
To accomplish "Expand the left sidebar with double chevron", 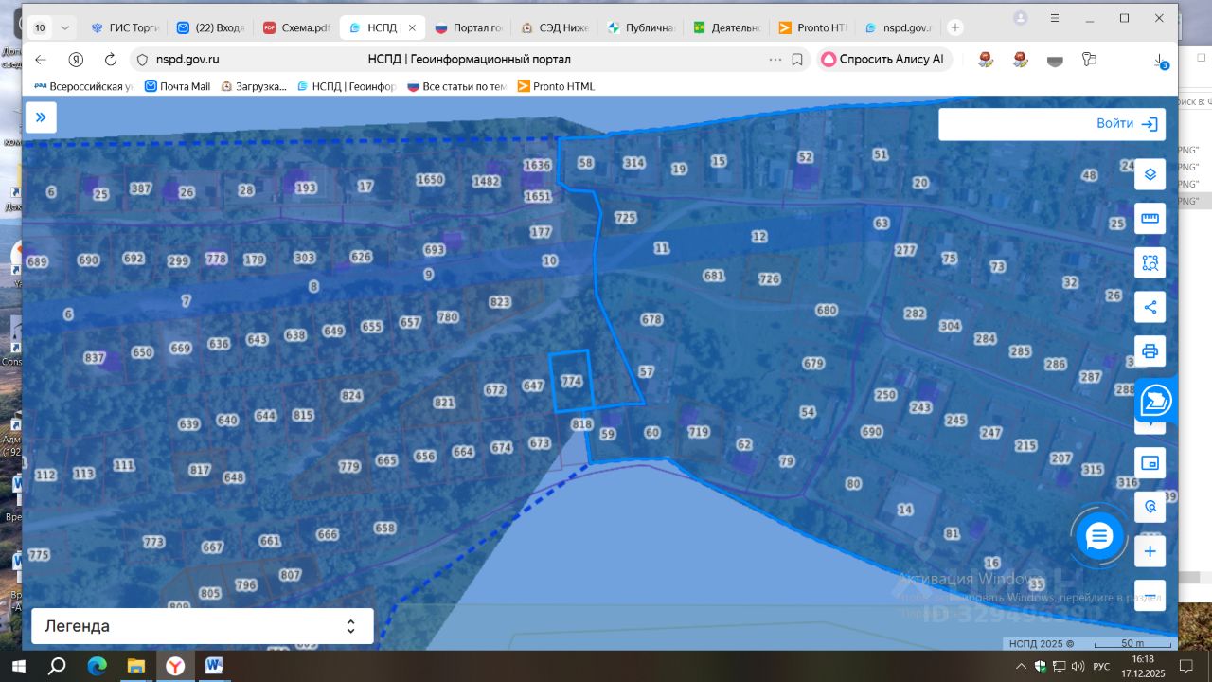I will coord(41,117).
